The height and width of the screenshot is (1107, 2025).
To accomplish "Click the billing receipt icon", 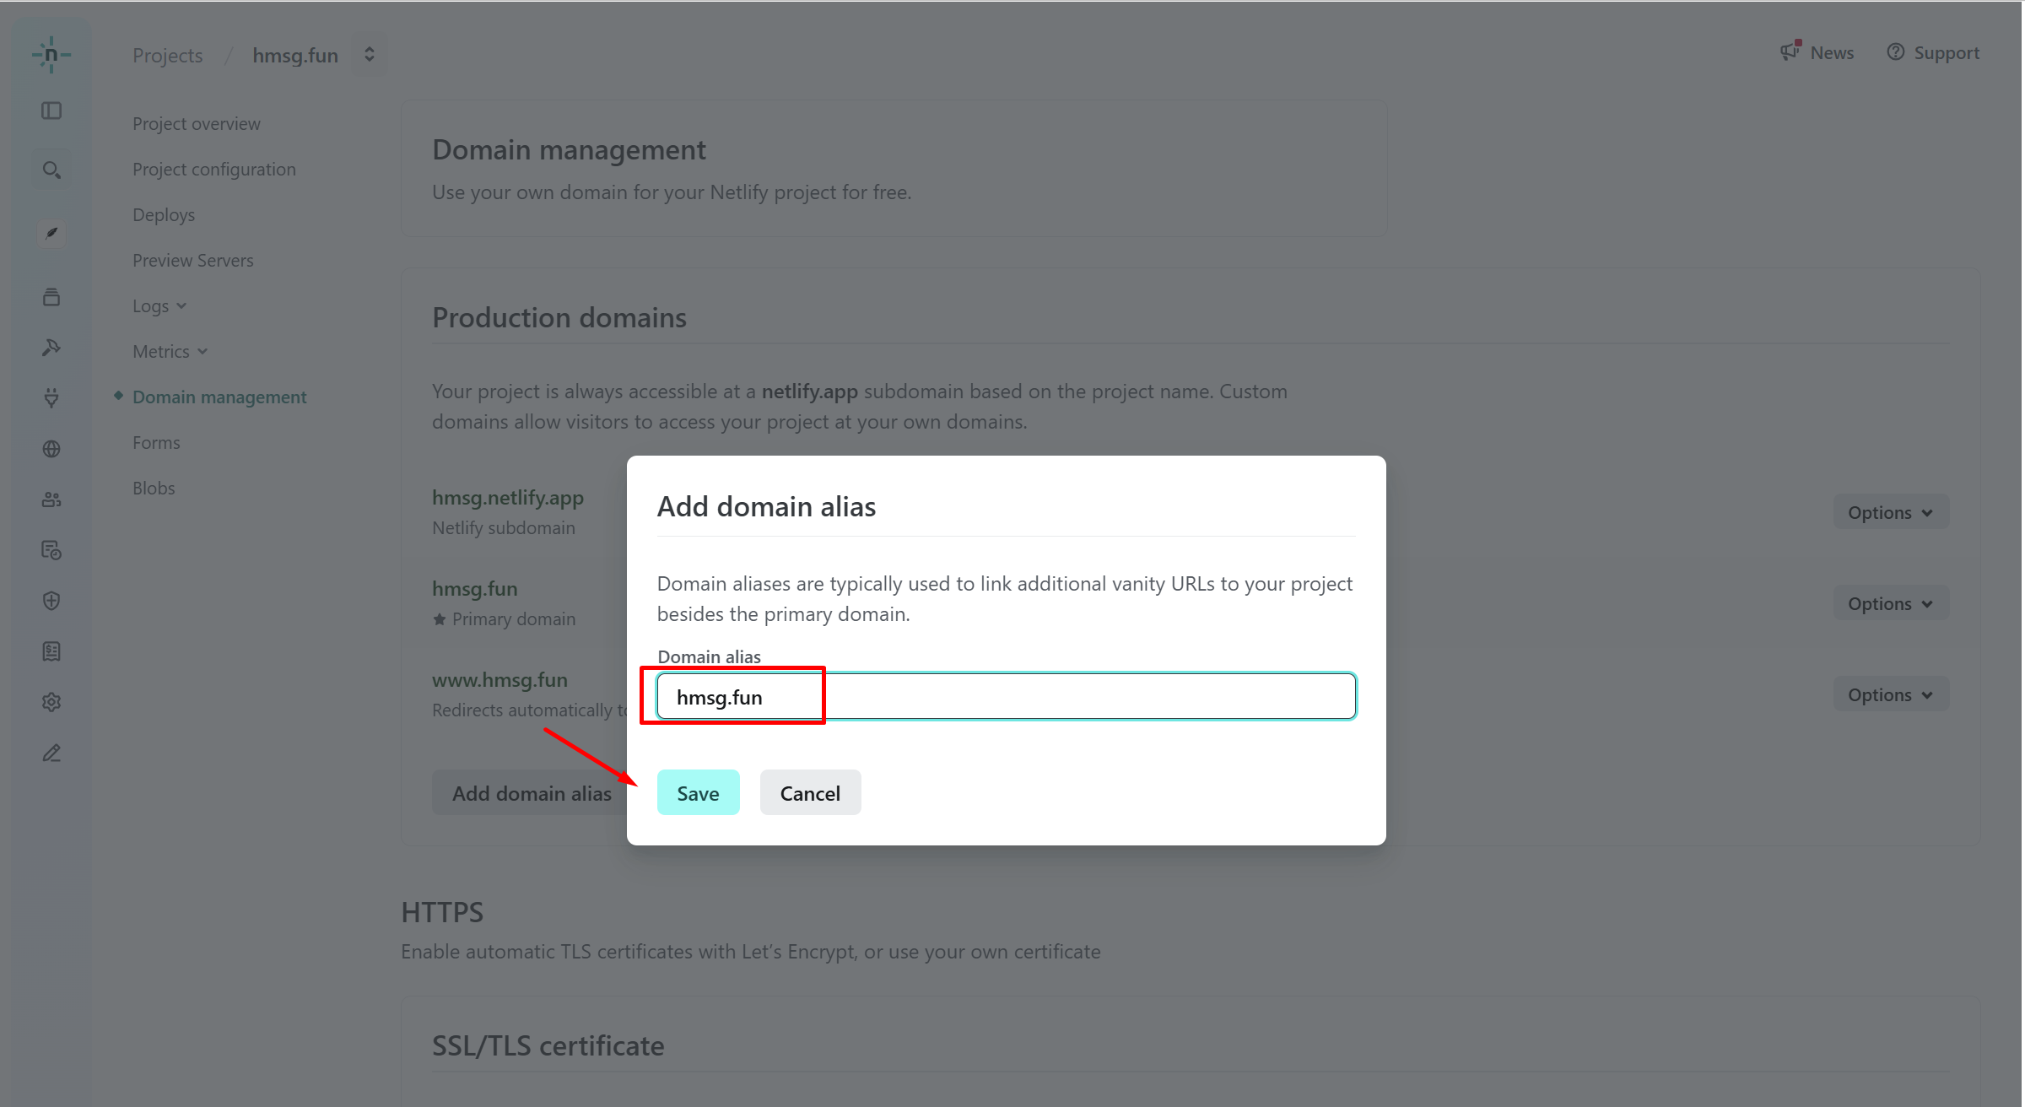I will [x=51, y=651].
